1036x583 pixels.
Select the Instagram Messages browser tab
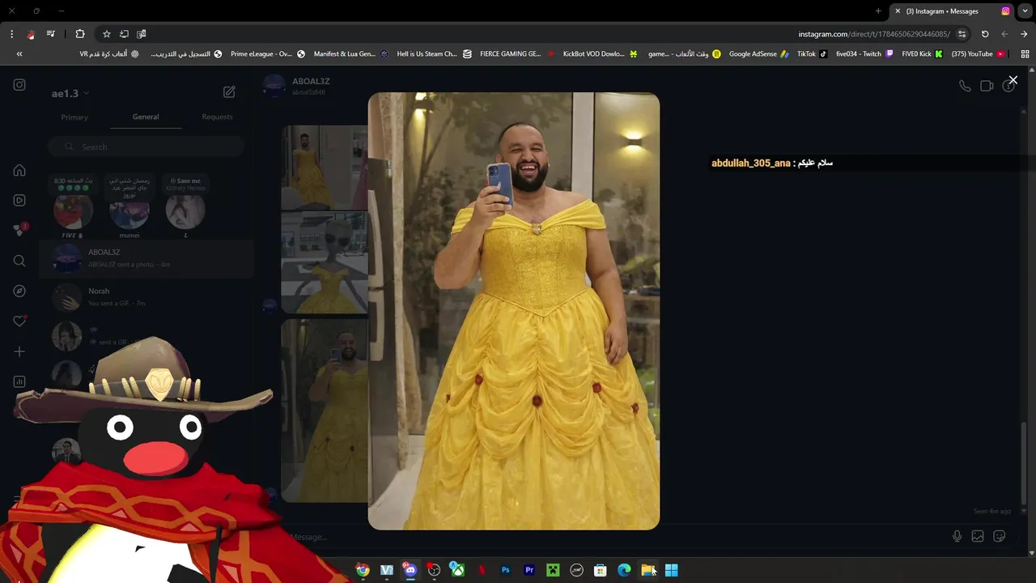(953, 11)
